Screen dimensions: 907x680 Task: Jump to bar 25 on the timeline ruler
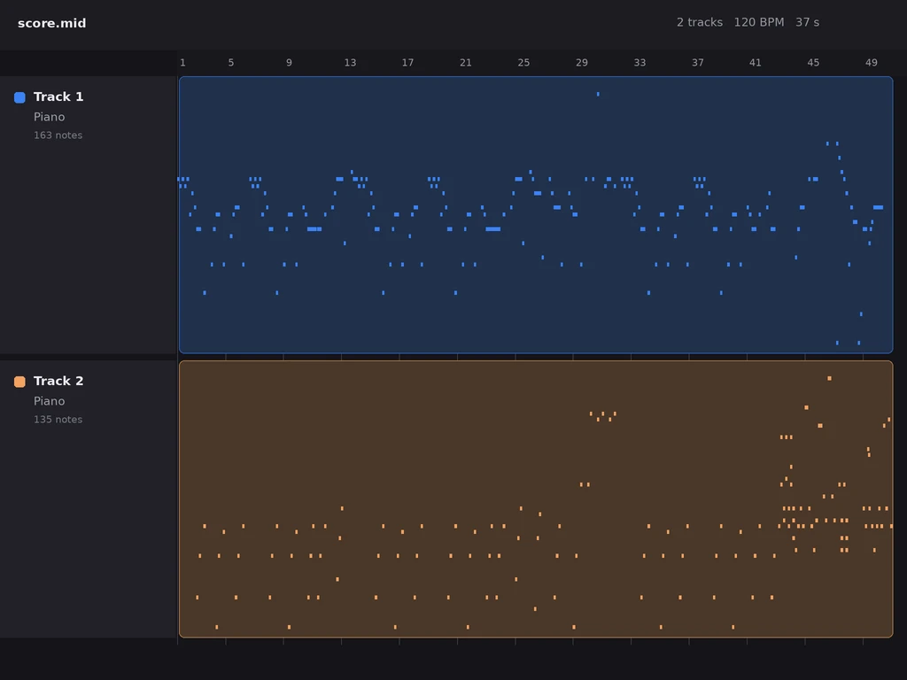[x=523, y=63]
